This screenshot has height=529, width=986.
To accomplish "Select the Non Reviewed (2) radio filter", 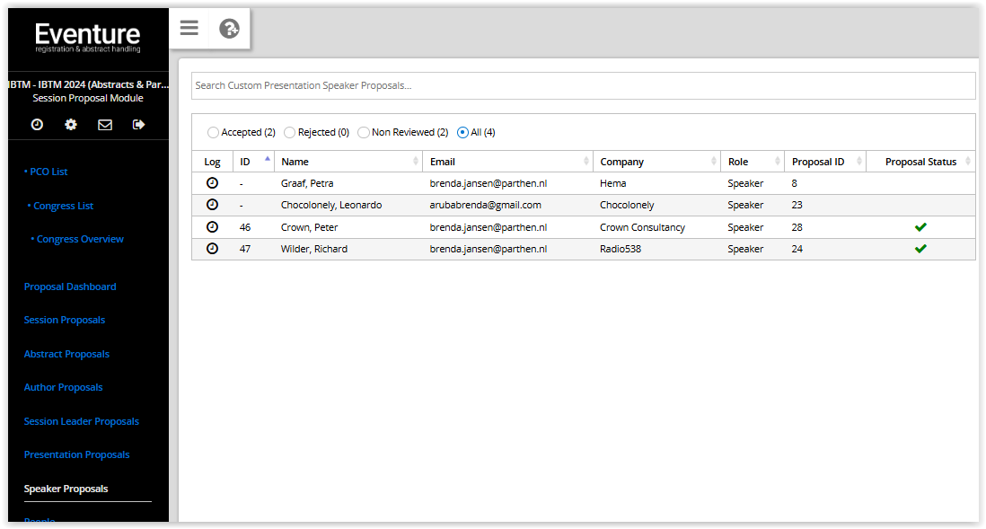I will (x=364, y=132).
